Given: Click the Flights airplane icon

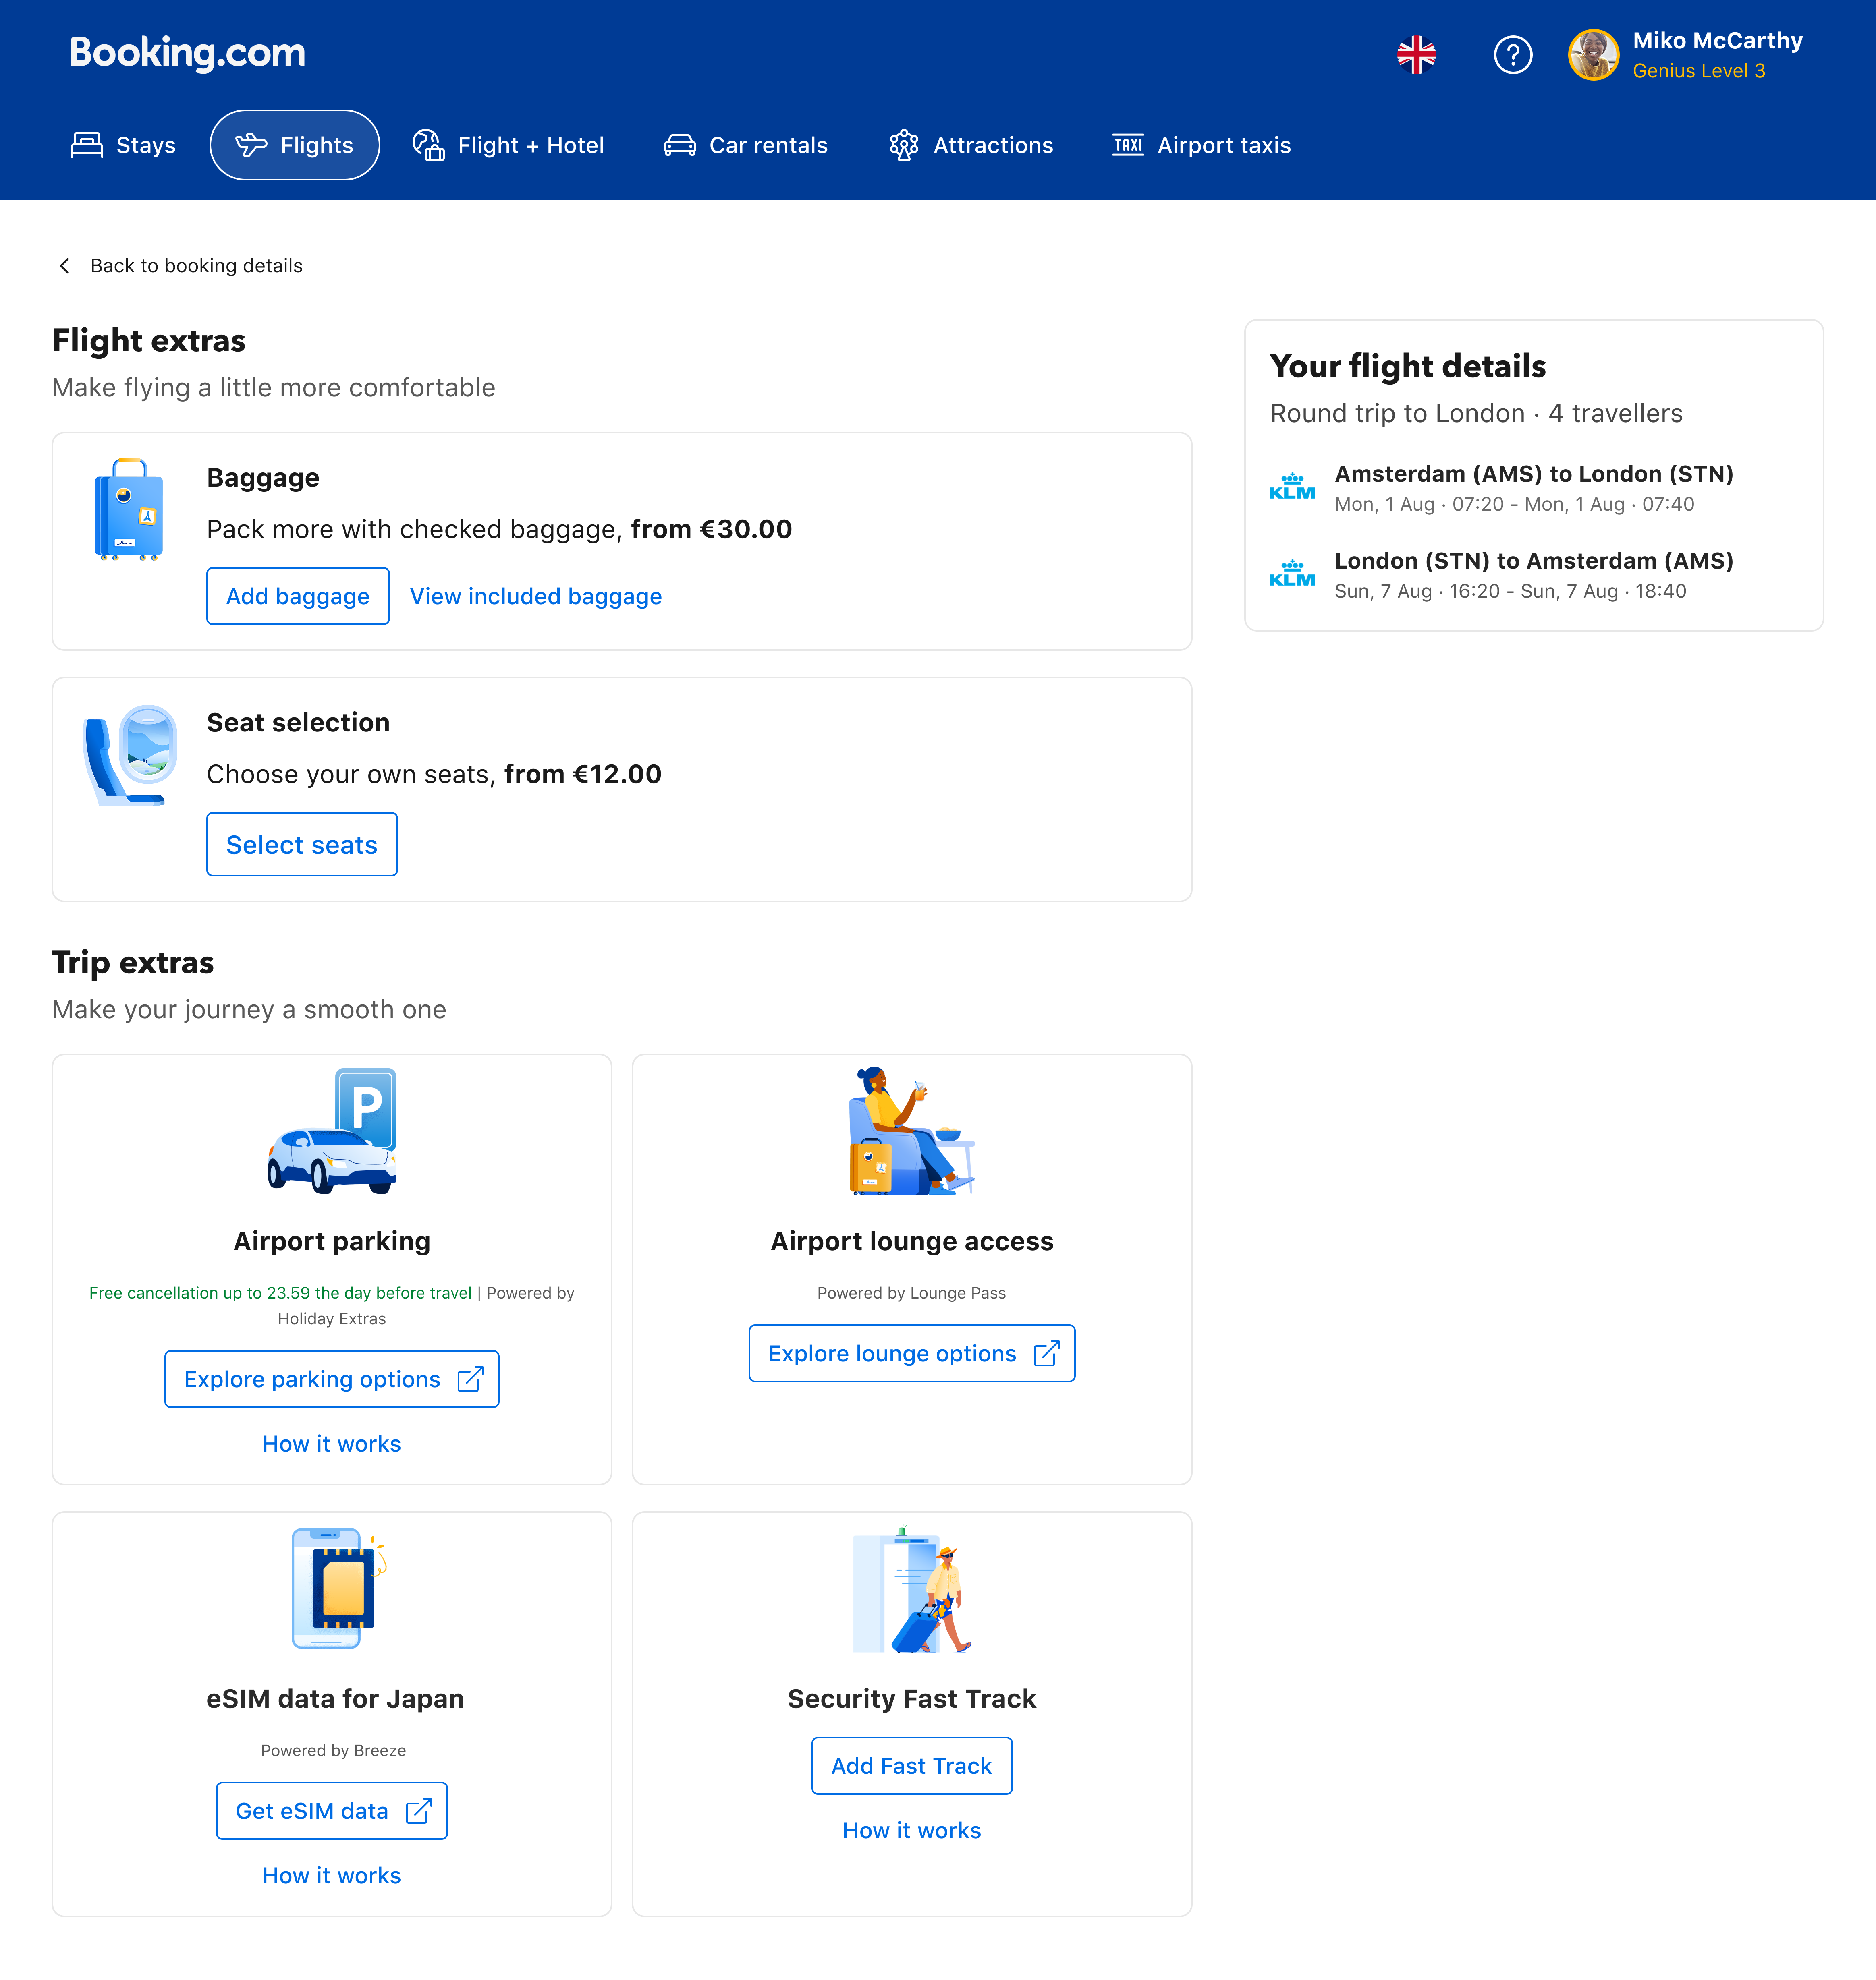Looking at the screenshot, I should click(251, 145).
